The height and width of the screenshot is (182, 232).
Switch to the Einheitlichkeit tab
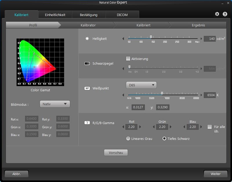point(55,15)
